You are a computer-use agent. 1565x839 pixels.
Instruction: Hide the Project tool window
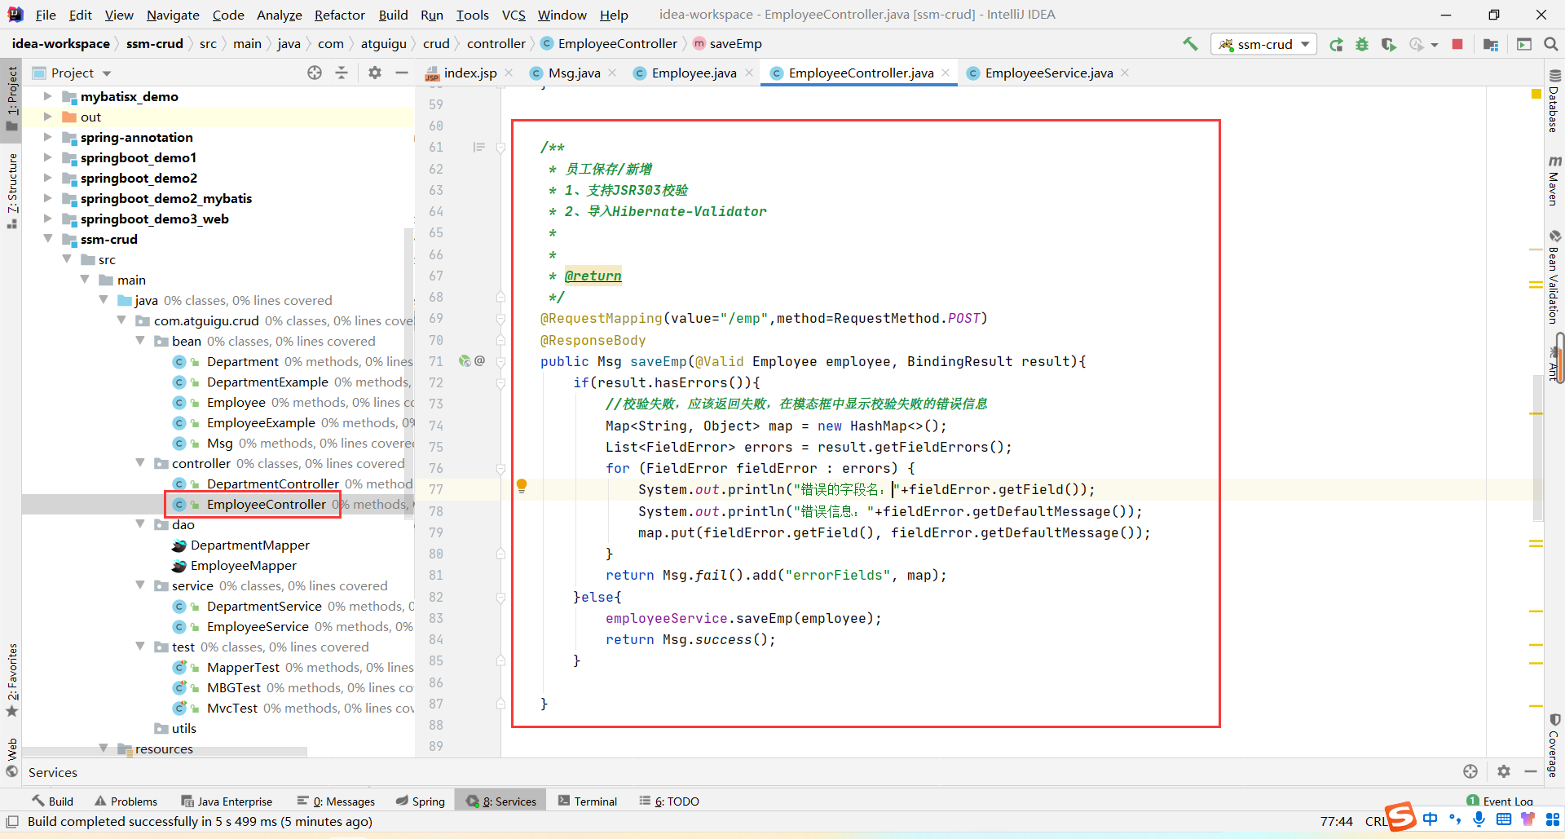(x=401, y=73)
